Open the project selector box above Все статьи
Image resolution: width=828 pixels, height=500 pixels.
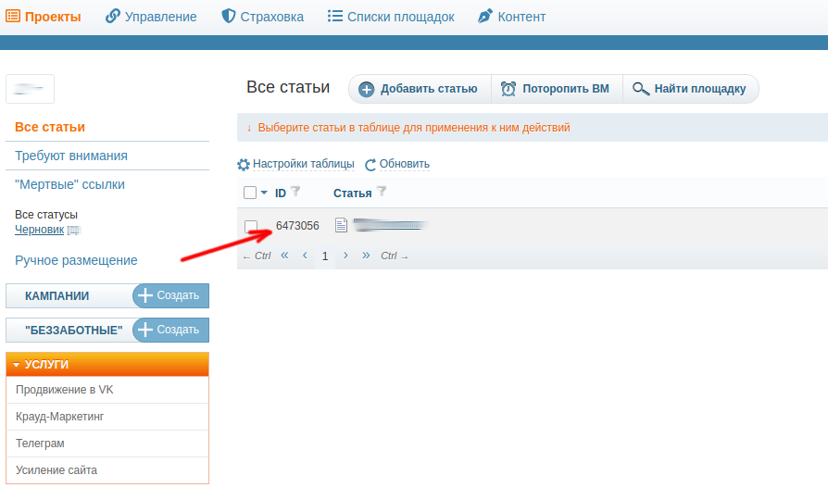pyautogui.click(x=30, y=89)
